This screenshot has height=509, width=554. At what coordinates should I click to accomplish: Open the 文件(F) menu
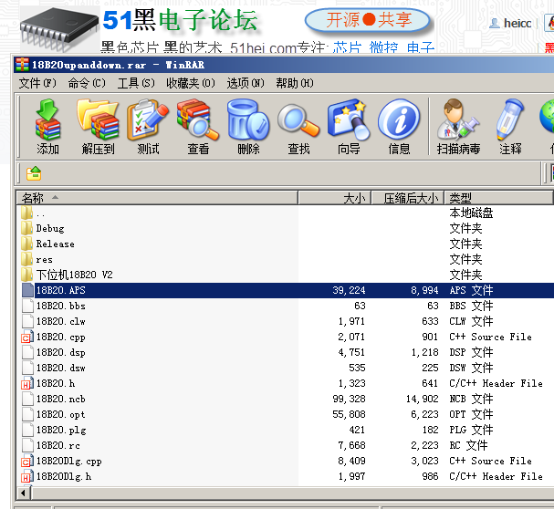click(x=37, y=83)
